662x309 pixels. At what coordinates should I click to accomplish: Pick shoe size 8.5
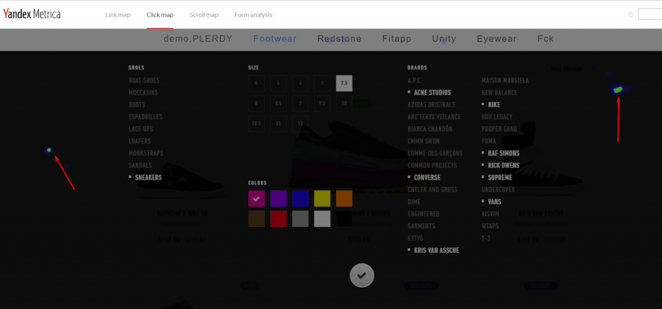pos(278,103)
